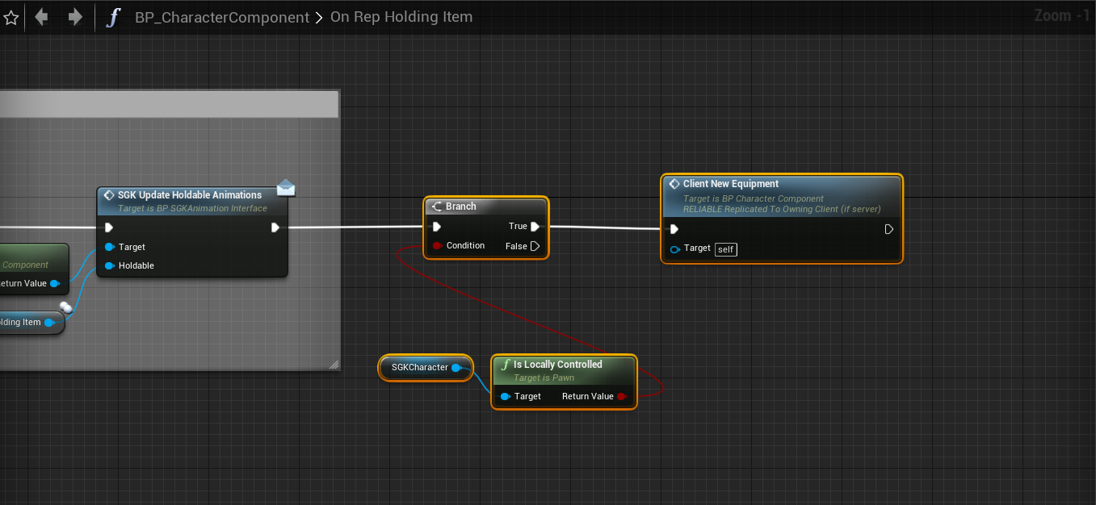
Task: Go back using the left arrow
Action: point(41,17)
